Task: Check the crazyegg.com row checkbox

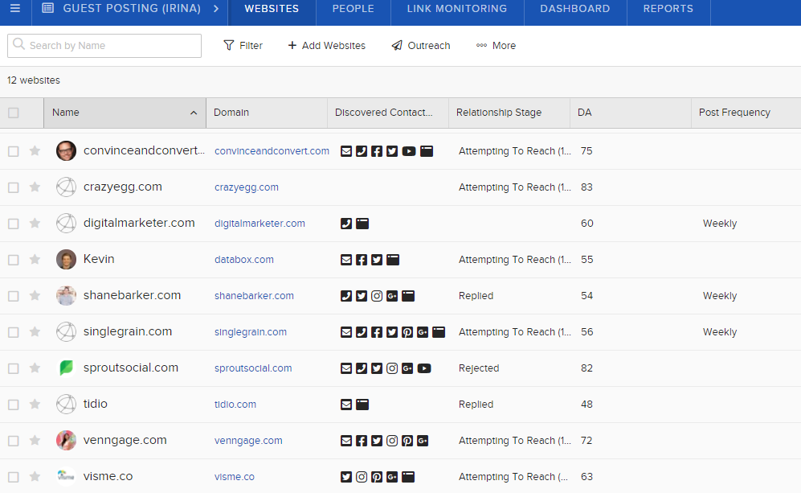Action: point(14,187)
